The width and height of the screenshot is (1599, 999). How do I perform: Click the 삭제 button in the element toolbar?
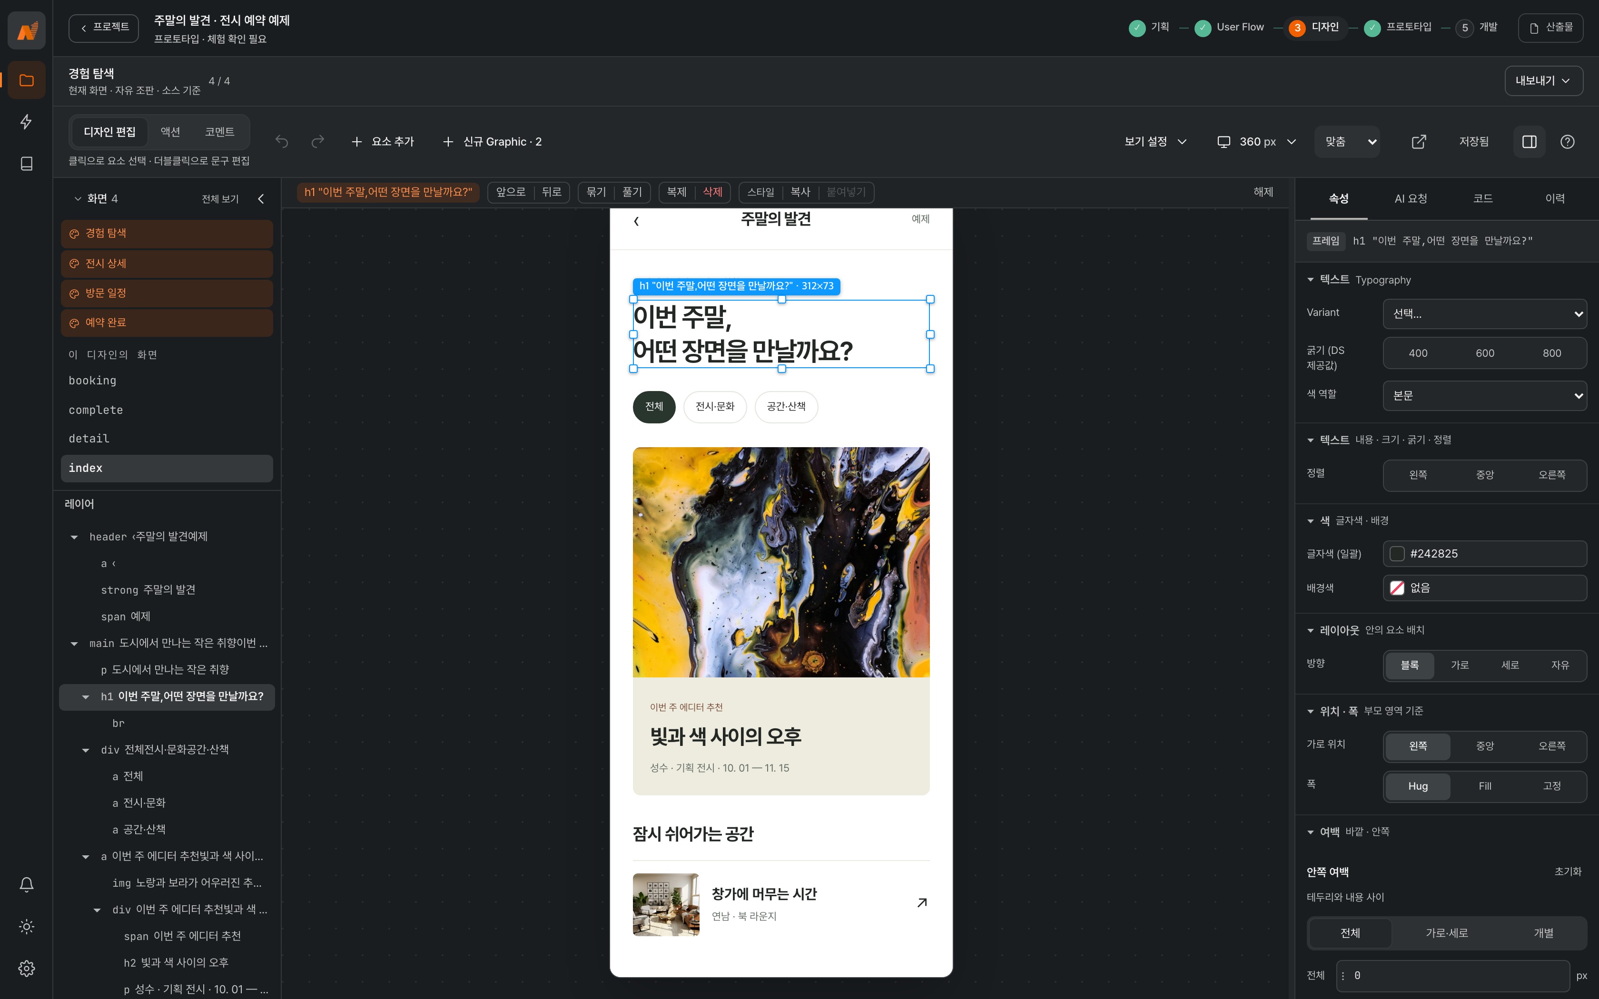(712, 192)
